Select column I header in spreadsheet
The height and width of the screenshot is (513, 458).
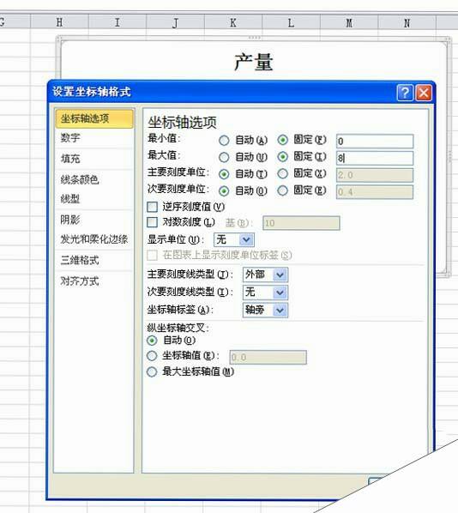118,22
